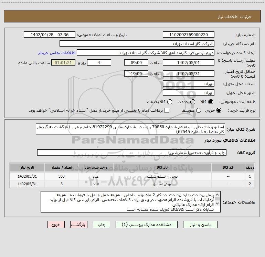Click the remaining days field showing 4
The image size is (265, 257).
tap(99, 63)
